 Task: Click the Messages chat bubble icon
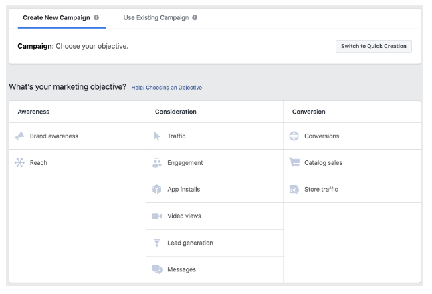(157, 270)
